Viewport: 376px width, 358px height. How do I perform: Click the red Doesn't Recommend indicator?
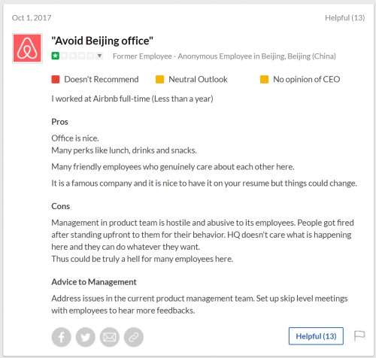56,79
